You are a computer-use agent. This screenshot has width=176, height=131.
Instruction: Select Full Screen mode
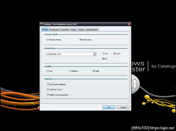[x=80, y=40]
